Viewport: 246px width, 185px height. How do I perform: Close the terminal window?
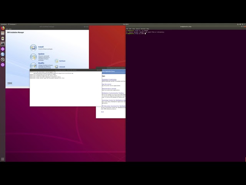click(245, 27)
